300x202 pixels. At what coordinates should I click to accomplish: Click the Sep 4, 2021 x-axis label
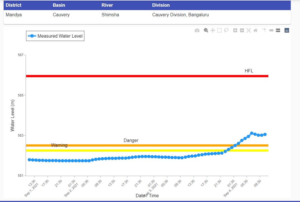click(x=230, y=190)
